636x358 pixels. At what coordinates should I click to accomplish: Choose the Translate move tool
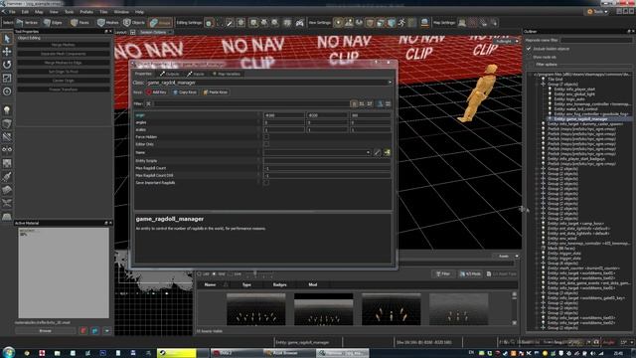[x=7, y=52]
